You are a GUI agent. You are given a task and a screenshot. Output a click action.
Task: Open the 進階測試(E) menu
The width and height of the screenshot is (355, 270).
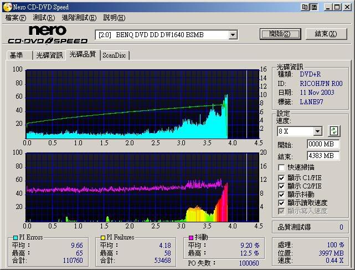click(79, 18)
